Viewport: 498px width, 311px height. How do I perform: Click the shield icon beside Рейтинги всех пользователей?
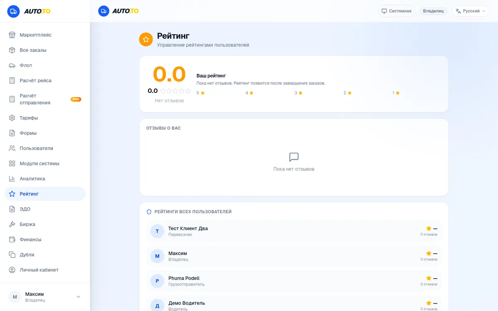click(x=149, y=212)
